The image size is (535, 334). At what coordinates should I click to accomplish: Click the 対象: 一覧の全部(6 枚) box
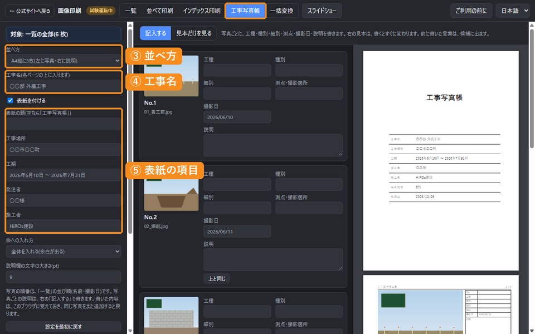tap(64, 34)
